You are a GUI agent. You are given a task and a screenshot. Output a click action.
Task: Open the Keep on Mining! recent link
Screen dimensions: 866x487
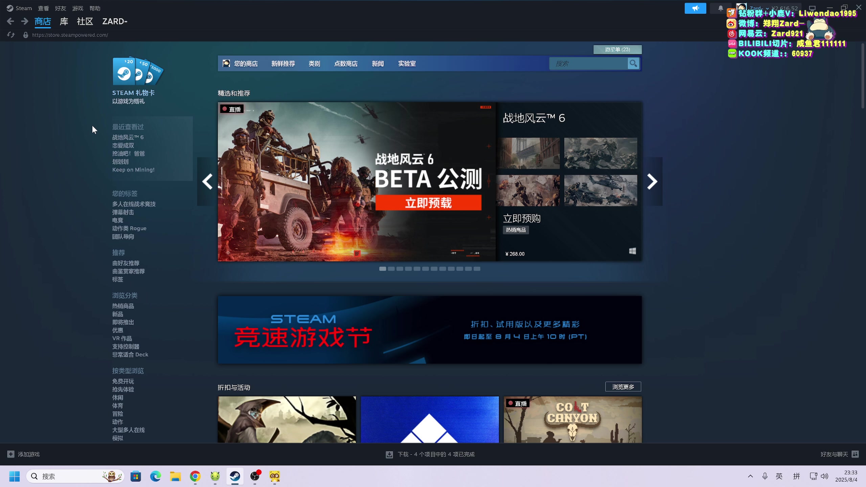133,170
